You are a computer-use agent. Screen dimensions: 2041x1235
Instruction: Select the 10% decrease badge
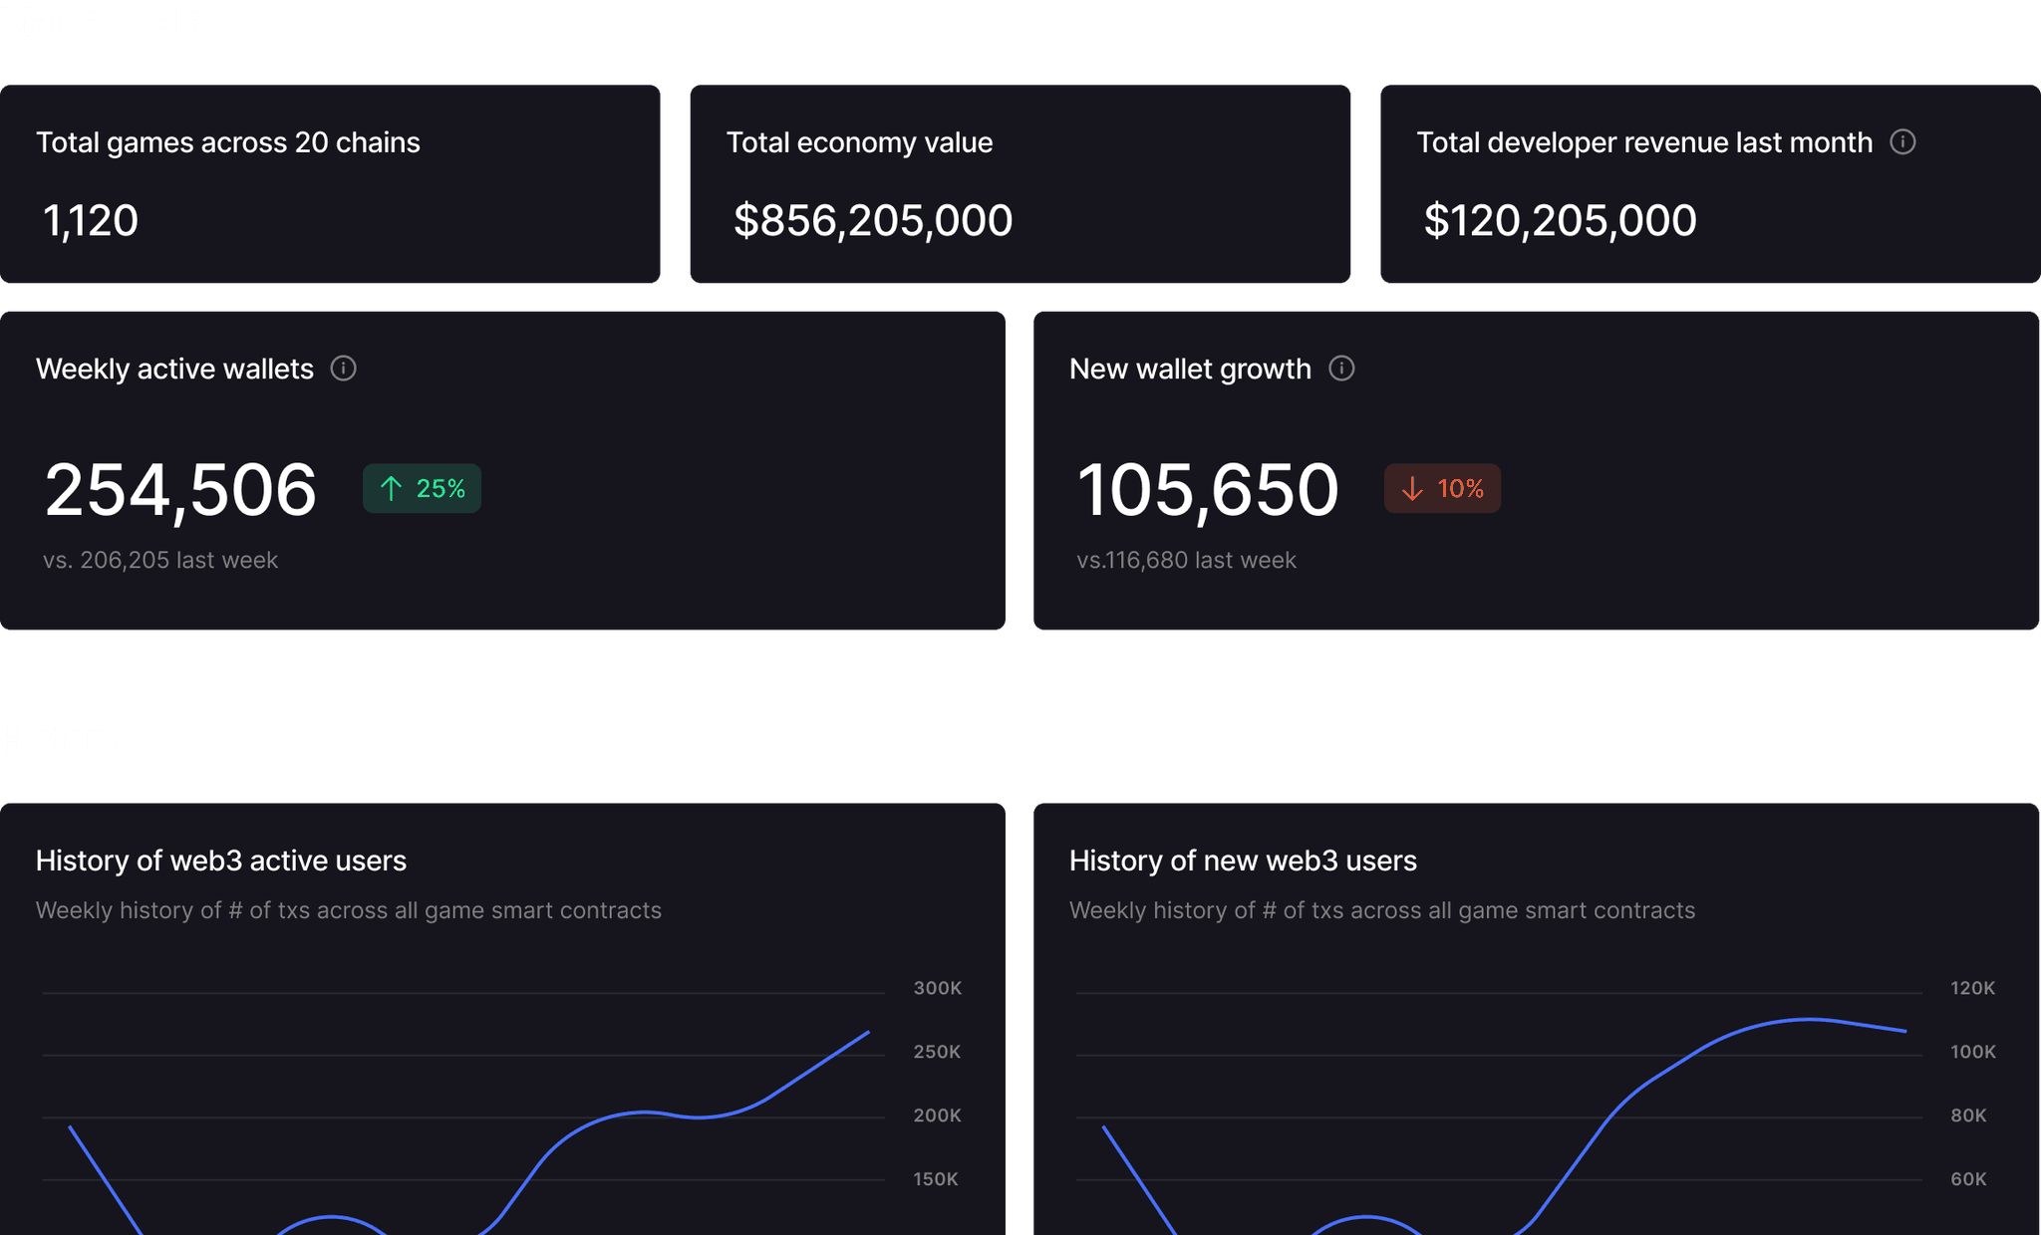(x=1442, y=488)
